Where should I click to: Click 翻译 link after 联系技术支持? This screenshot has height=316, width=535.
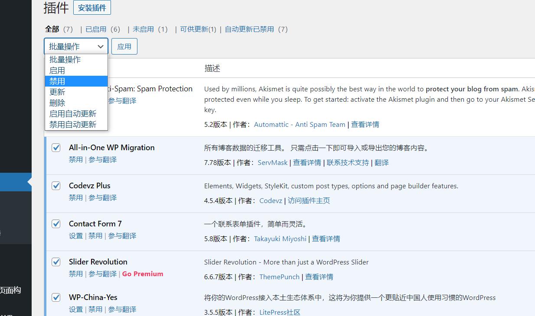382,163
